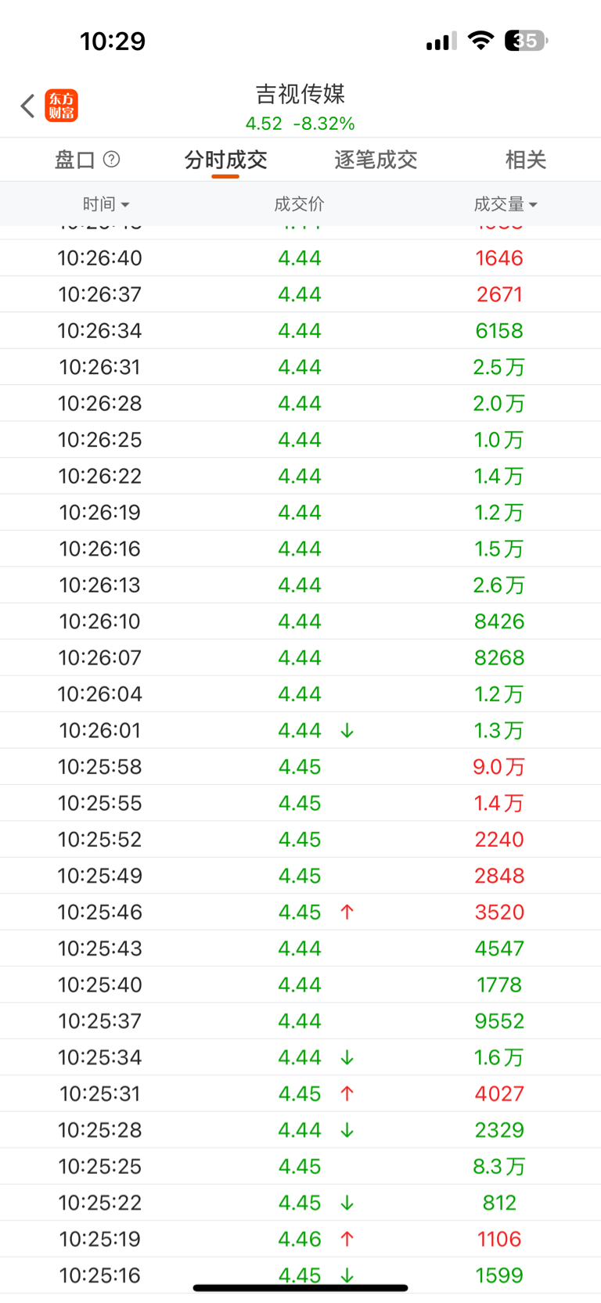Tap the back arrow icon

pos(28,106)
